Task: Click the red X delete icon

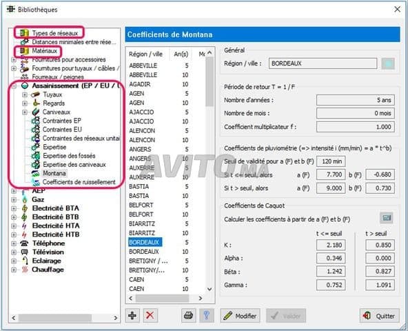Action: (x=150, y=316)
